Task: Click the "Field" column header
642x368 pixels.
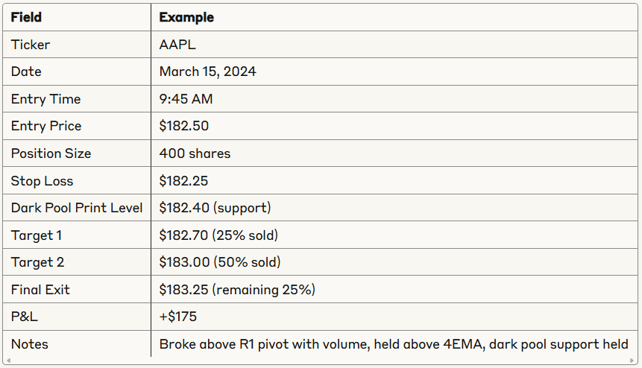Action: click(x=26, y=17)
